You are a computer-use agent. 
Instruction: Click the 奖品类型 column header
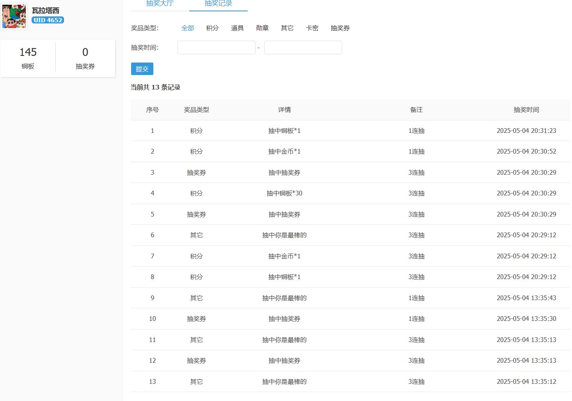[x=196, y=110]
